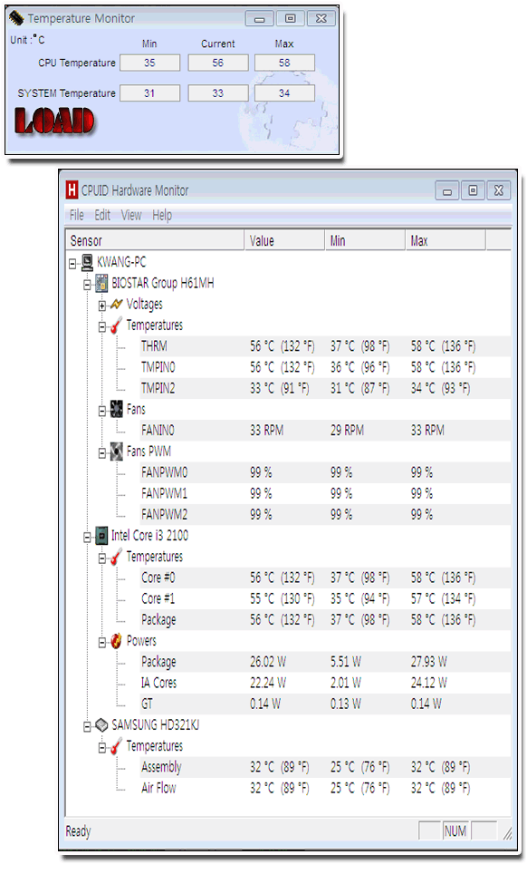
Task: Select the TMPIN0 temperature row
Action: click(325, 367)
